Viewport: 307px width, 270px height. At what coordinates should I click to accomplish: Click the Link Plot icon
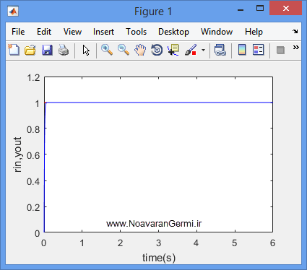(220, 50)
